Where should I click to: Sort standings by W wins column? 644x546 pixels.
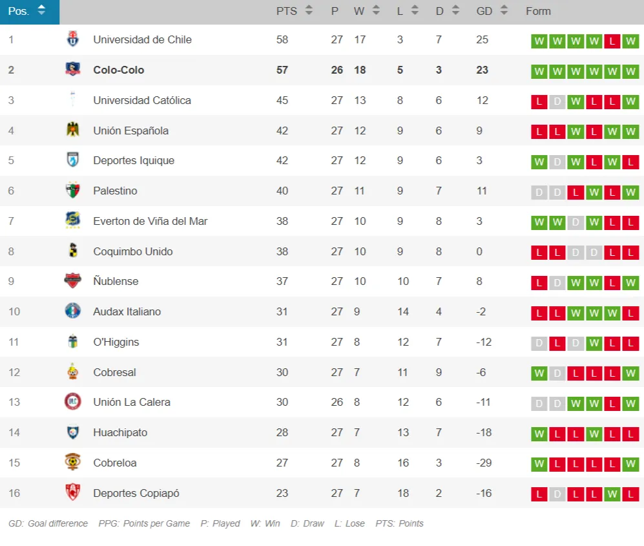pyautogui.click(x=366, y=11)
